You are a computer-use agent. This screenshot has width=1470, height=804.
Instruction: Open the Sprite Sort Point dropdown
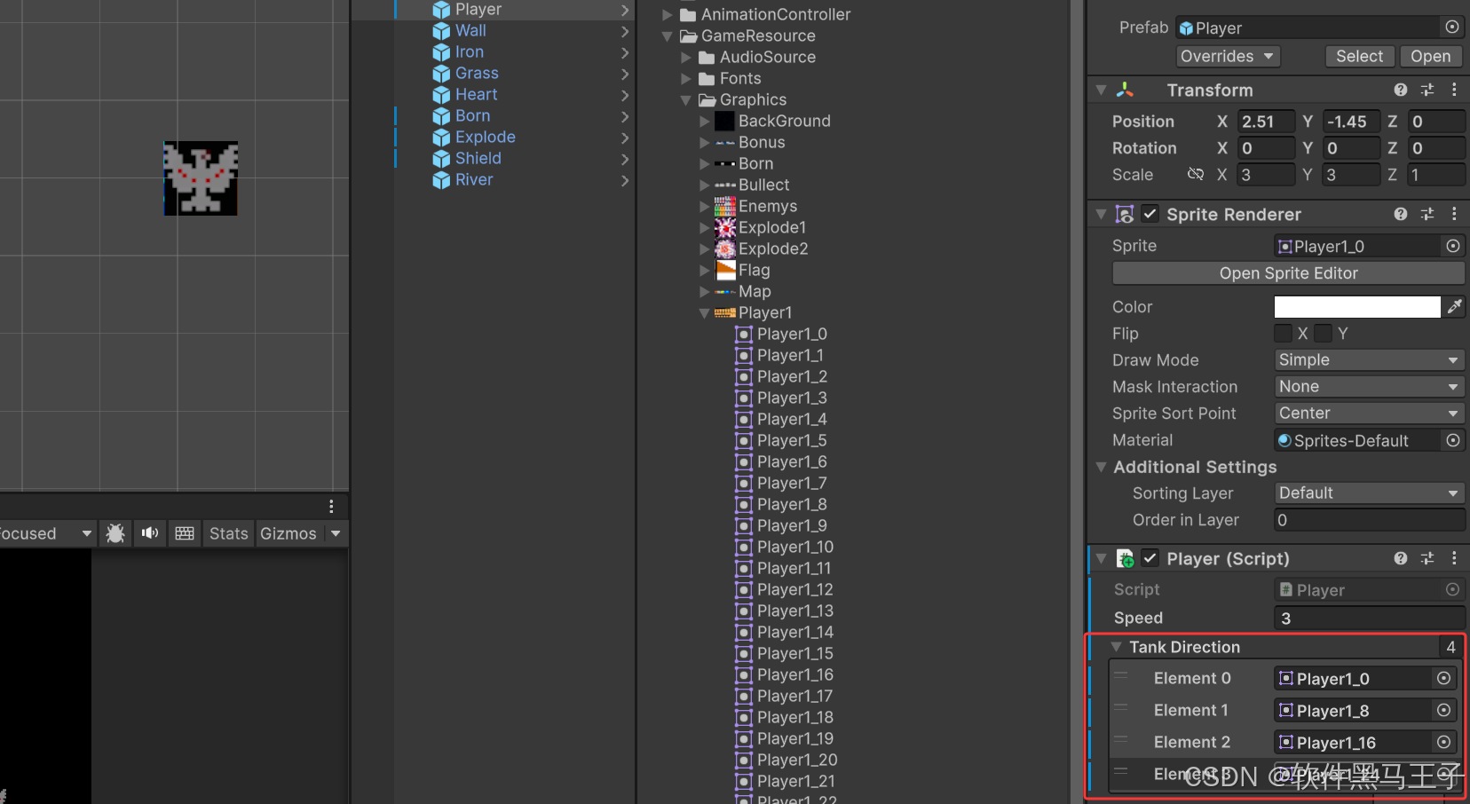tap(1369, 413)
